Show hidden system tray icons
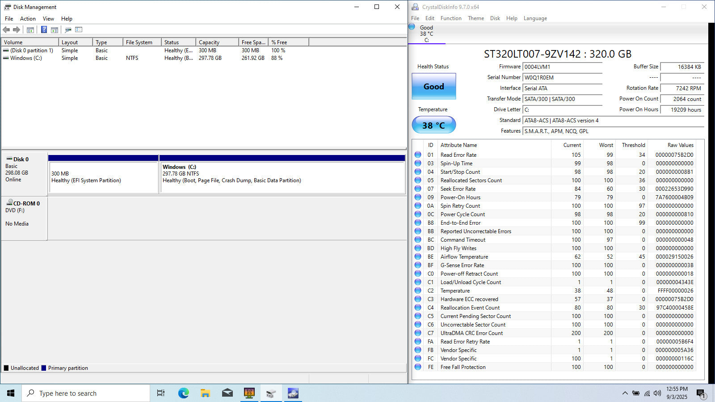The width and height of the screenshot is (715, 402). (625, 393)
